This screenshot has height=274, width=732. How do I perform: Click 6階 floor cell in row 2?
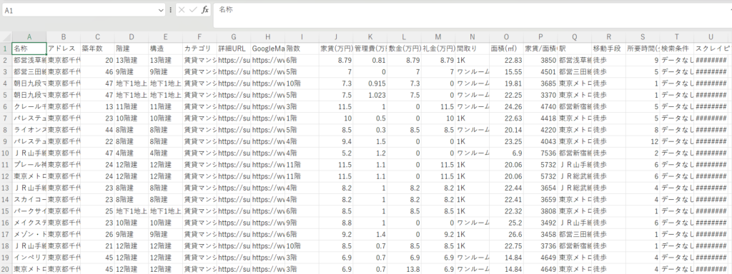click(x=302, y=60)
